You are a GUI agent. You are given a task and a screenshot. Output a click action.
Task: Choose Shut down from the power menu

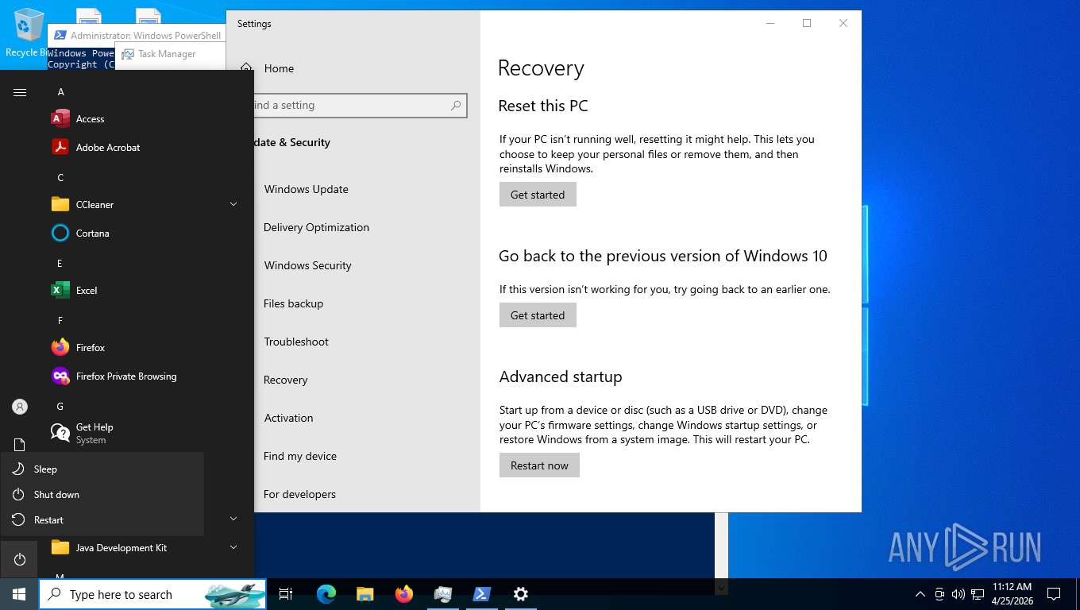pos(102,495)
